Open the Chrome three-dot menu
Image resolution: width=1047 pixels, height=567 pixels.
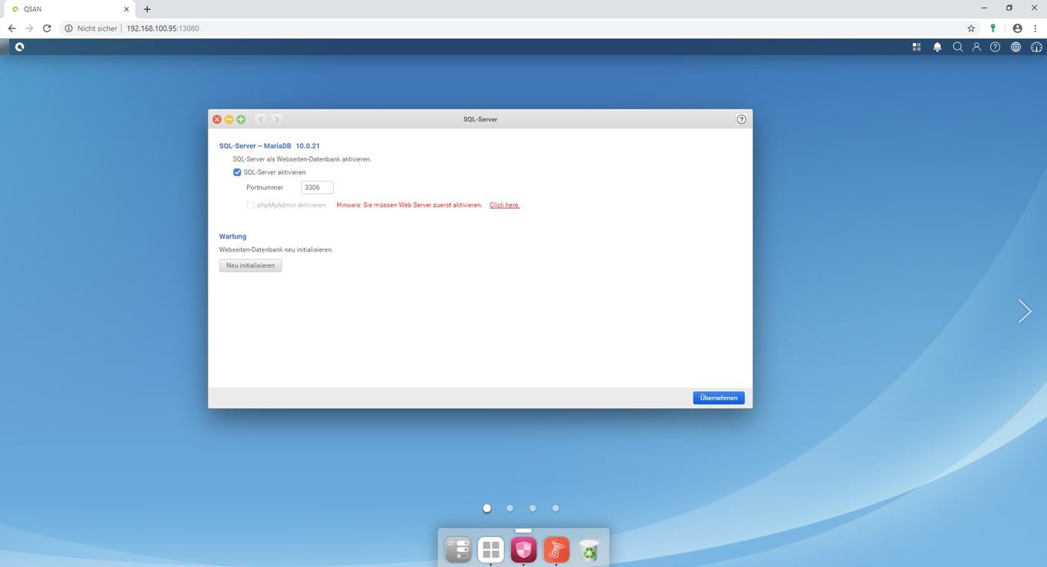click(x=1035, y=28)
